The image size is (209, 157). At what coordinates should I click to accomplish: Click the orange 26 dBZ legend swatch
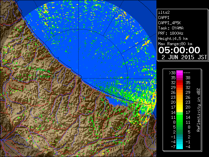pos(180,93)
